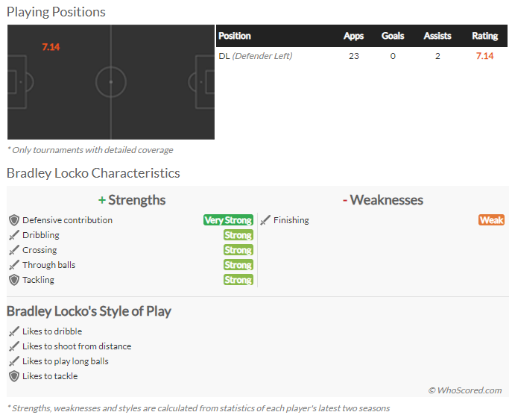Viewport: 512px width, 415px height.
Task: Click the Strong badge for Tackling
Action: point(238,280)
